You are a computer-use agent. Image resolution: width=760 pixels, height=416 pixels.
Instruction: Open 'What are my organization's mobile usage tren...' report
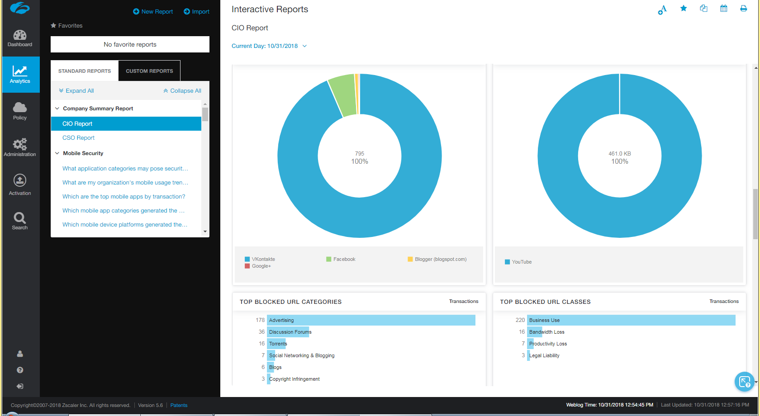click(x=125, y=183)
